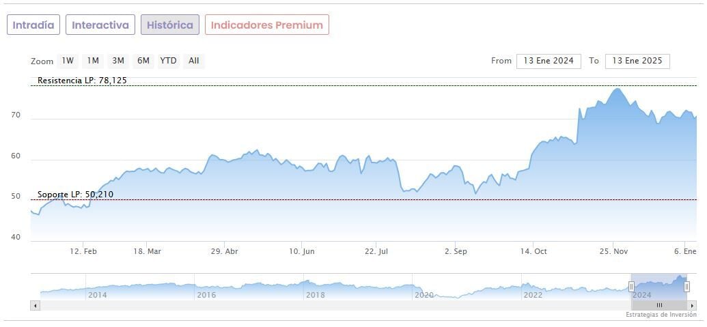This screenshot has width=707, height=327.
Task: Click the To date field
Action: tap(637, 61)
